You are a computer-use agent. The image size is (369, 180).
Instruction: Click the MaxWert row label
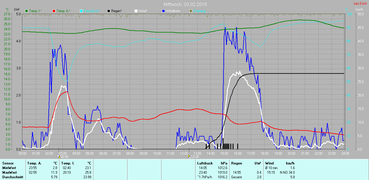[x=9, y=173]
